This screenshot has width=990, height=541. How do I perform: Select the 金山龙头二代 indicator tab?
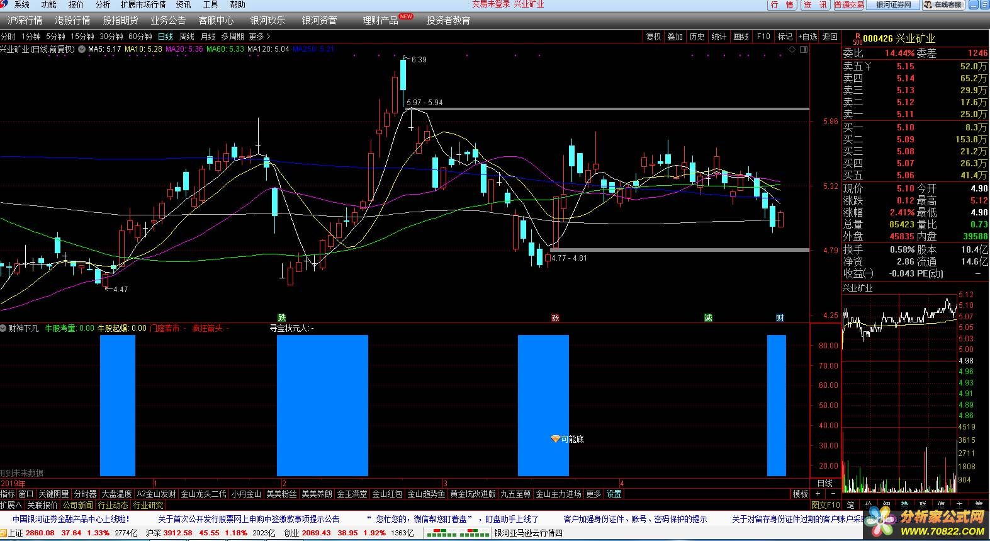203,494
